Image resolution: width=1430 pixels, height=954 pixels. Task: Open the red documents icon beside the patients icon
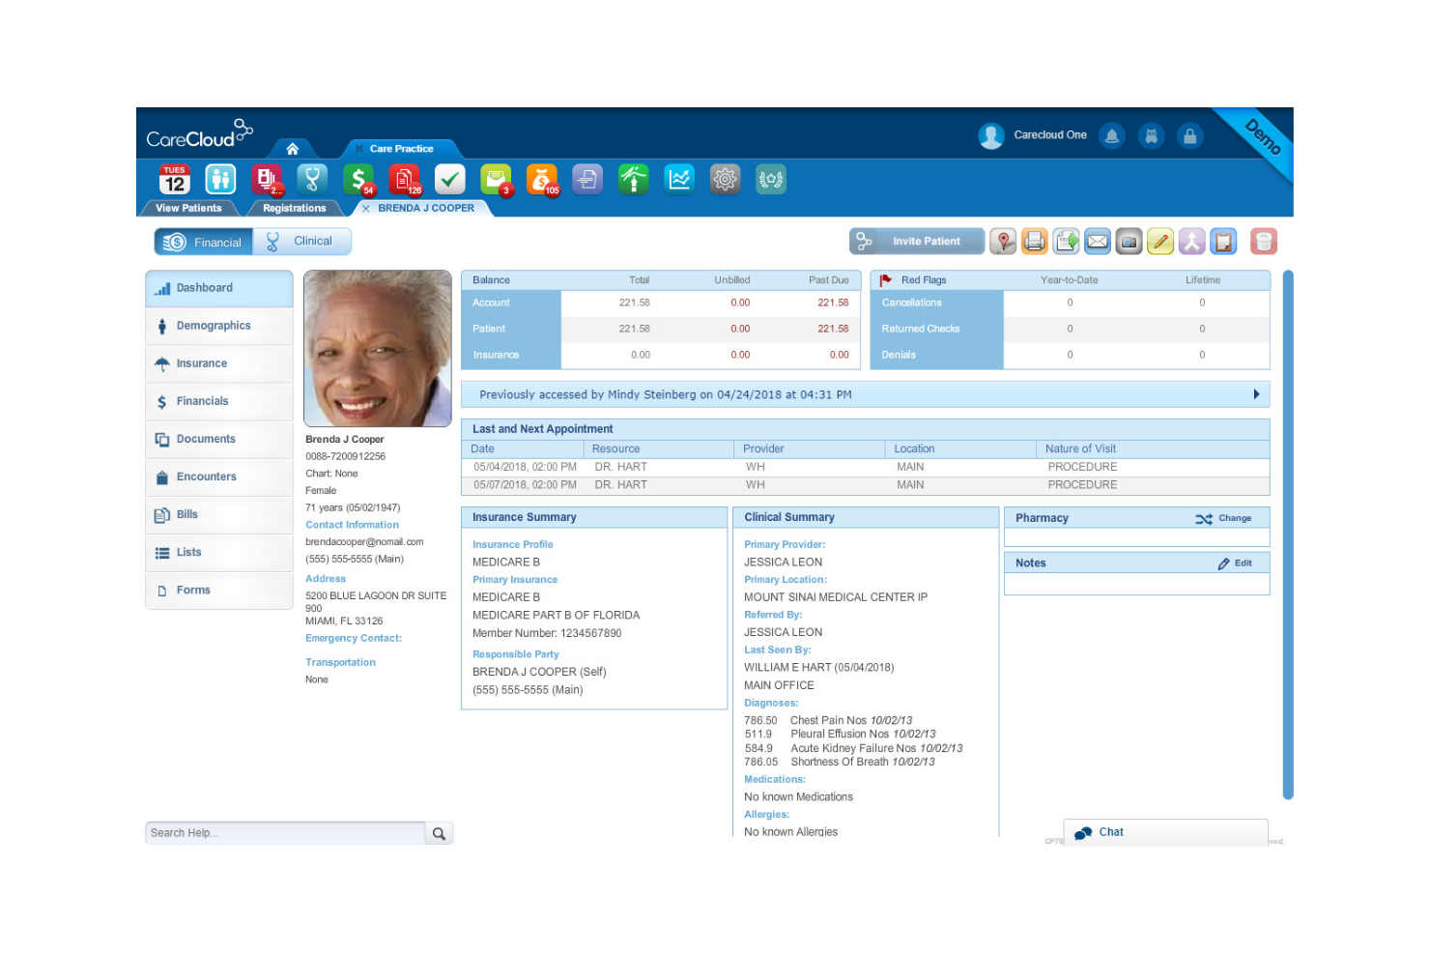pyautogui.click(x=266, y=180)
